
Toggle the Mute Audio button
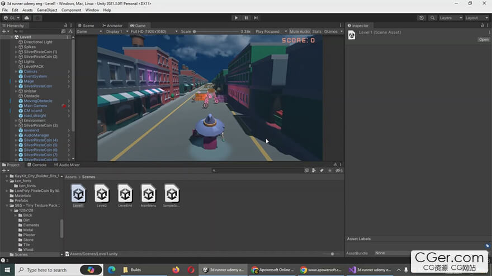click(299, 32)
